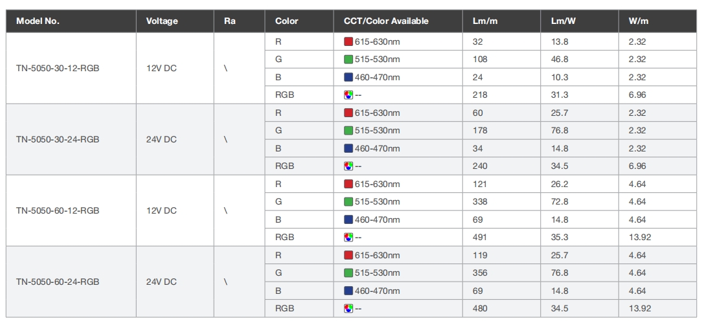Click green swatch for TN-5050-60-12-RGB

tap(348, 202)
